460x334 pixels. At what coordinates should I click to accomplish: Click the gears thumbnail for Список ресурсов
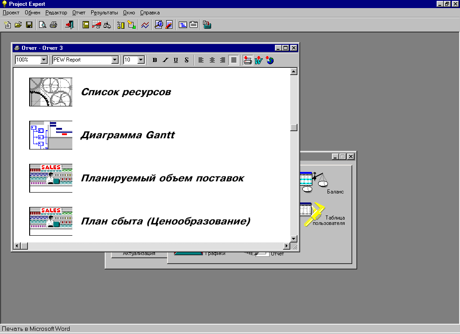(51, 92)
